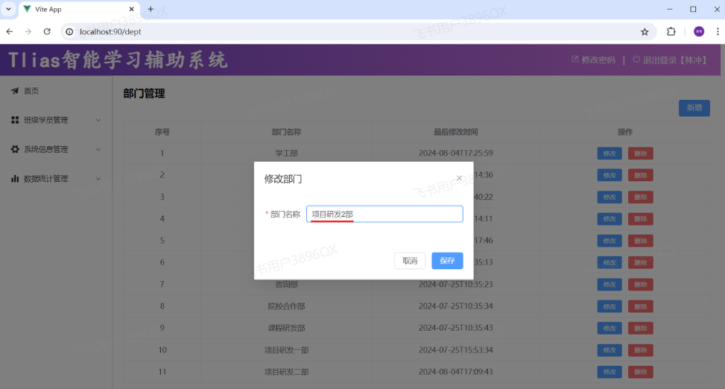725x389 pixels.
Task: Click the Tlias智能学习辅助系统 title
Action: pos(118,60)
